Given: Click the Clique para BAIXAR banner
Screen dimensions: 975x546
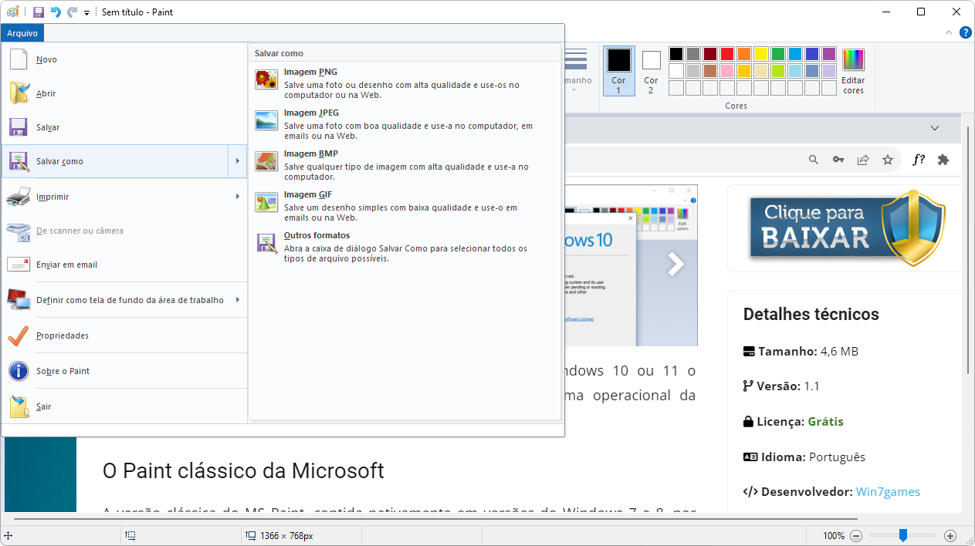Looking at the screenshot, I should pyautogui.click(x=848, y=228).
